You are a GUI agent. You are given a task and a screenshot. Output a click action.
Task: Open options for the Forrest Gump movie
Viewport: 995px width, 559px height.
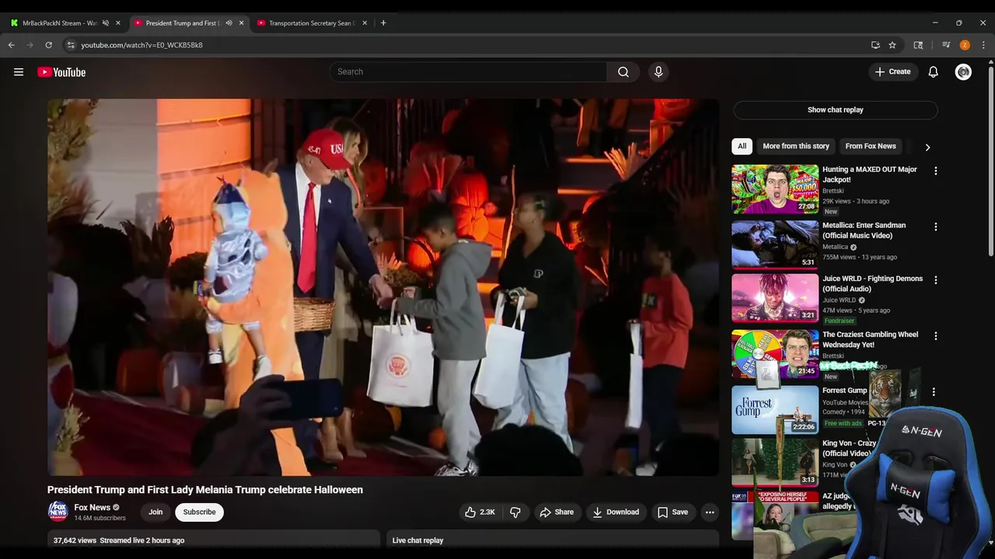click(934, 392)
